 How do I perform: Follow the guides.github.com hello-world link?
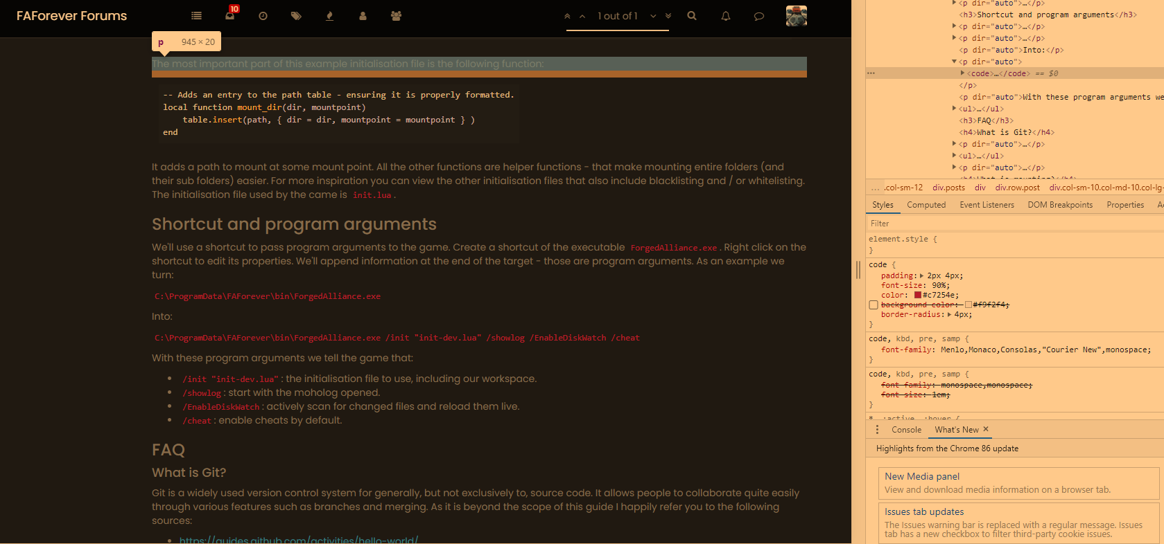[x=299, y=539]
